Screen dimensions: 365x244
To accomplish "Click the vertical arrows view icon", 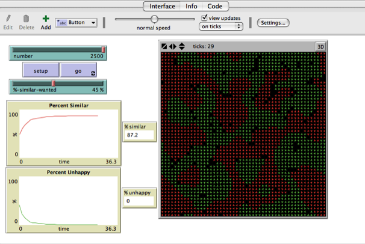I will (181, 46).
